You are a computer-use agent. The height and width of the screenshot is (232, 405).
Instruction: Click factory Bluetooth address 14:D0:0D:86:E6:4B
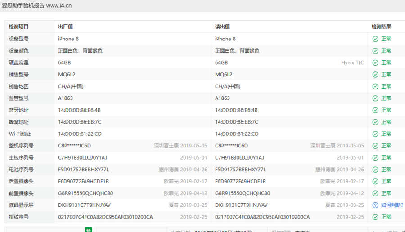79,110
